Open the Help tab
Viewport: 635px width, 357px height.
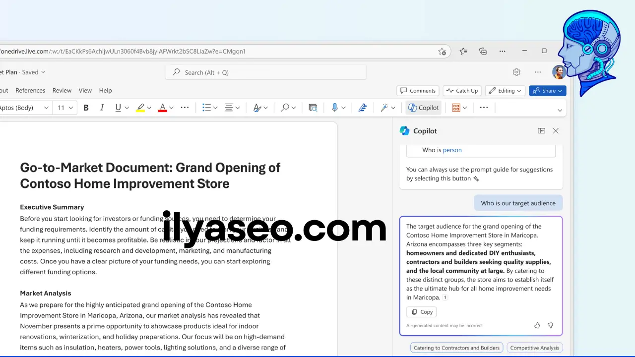pyautogui.click(x=105, y=90)
